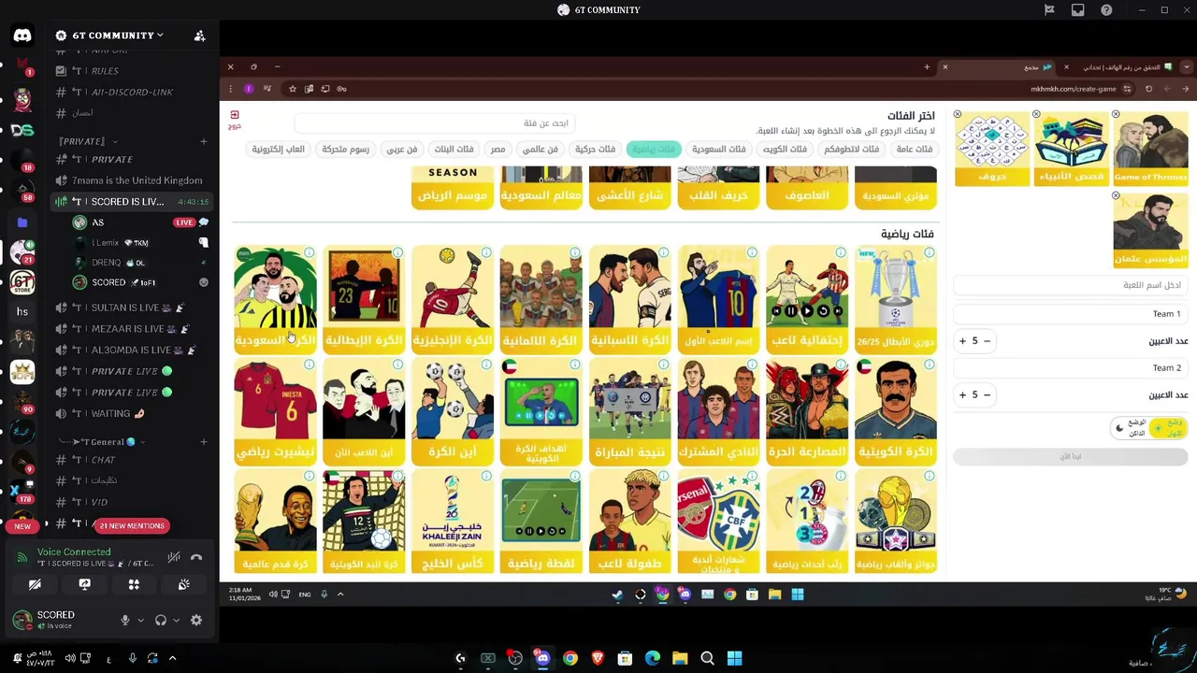Expand hidden system tray icons chevron
This screenshot has width=1197, height=673.
[x=172, y=658]
